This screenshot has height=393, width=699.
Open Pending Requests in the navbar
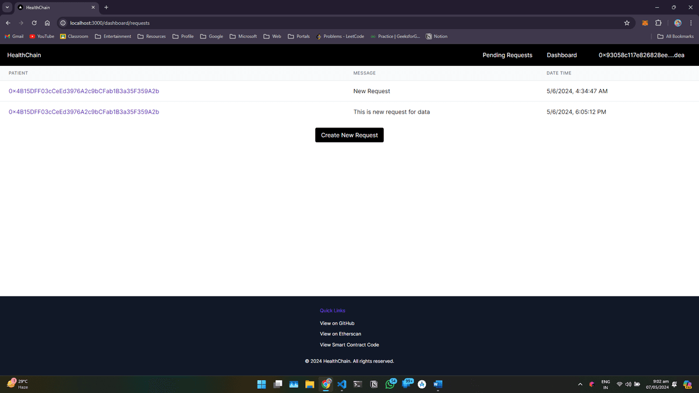pos(507,55)
